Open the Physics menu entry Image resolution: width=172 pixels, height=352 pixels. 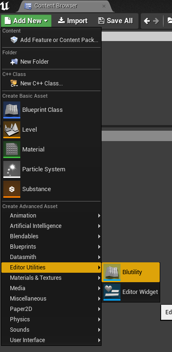51,319
